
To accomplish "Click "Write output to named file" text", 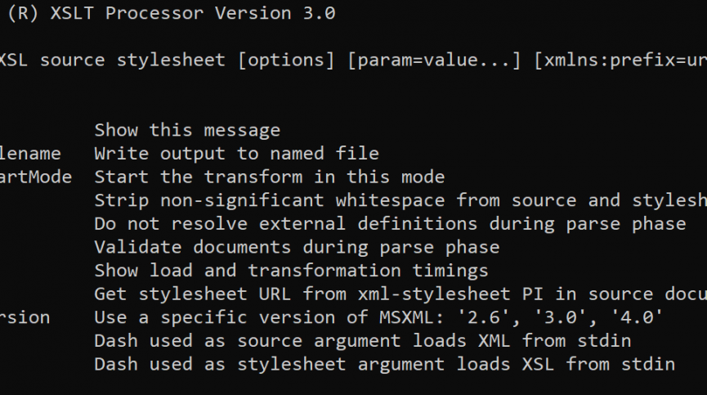I will (236, 154).
